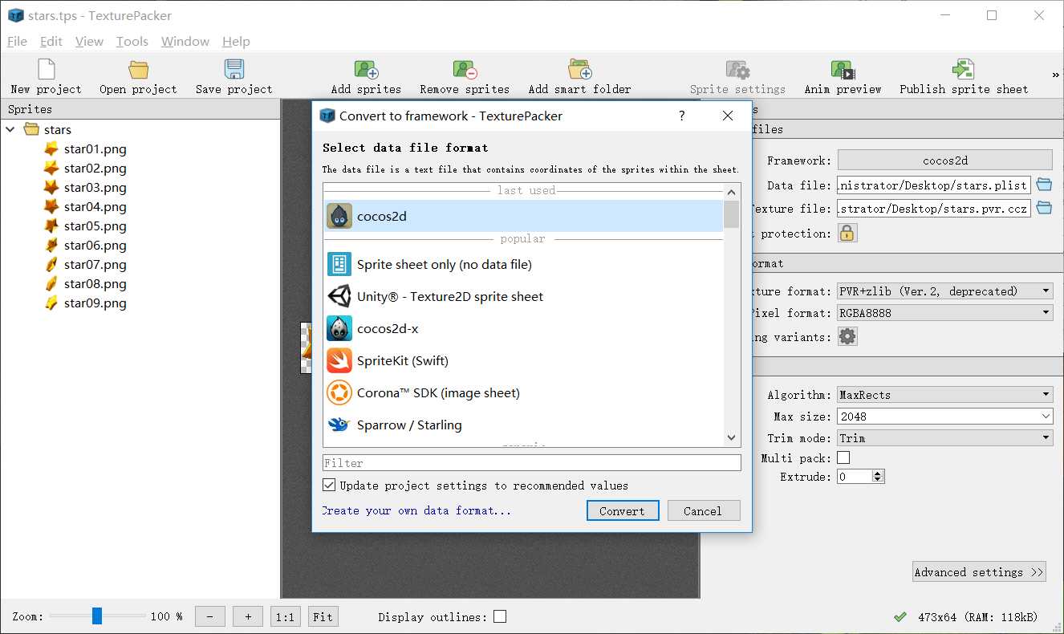Click the Add smart folder icon
This screenshot has width=1064, height=634.
click(x=580, y=69)
